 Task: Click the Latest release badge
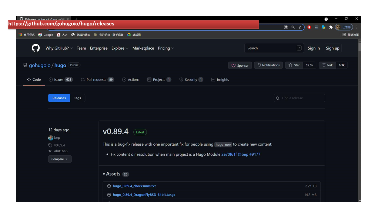140,132
